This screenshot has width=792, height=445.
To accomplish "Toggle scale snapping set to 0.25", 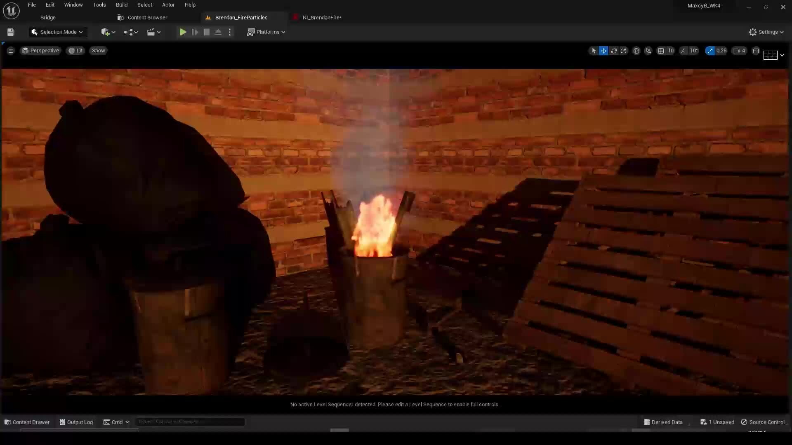I will 711,50.
